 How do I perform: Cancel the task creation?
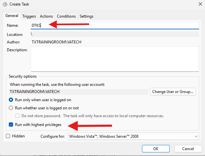[x=188, y=148]
